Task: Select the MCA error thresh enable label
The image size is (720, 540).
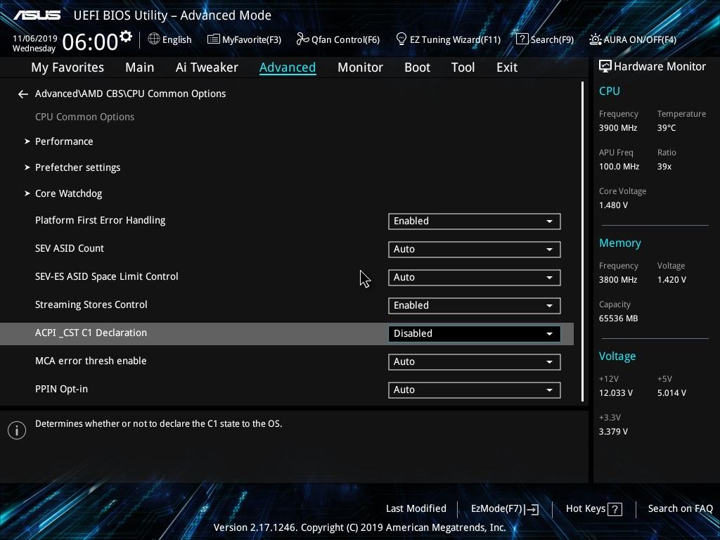Action: click(91, 361)
